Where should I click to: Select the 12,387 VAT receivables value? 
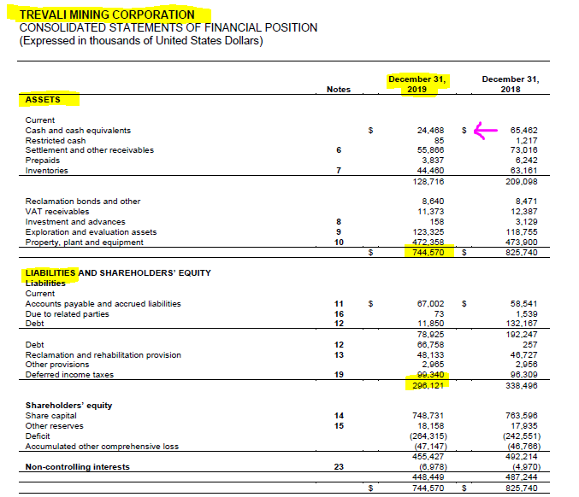pos(524,212)
